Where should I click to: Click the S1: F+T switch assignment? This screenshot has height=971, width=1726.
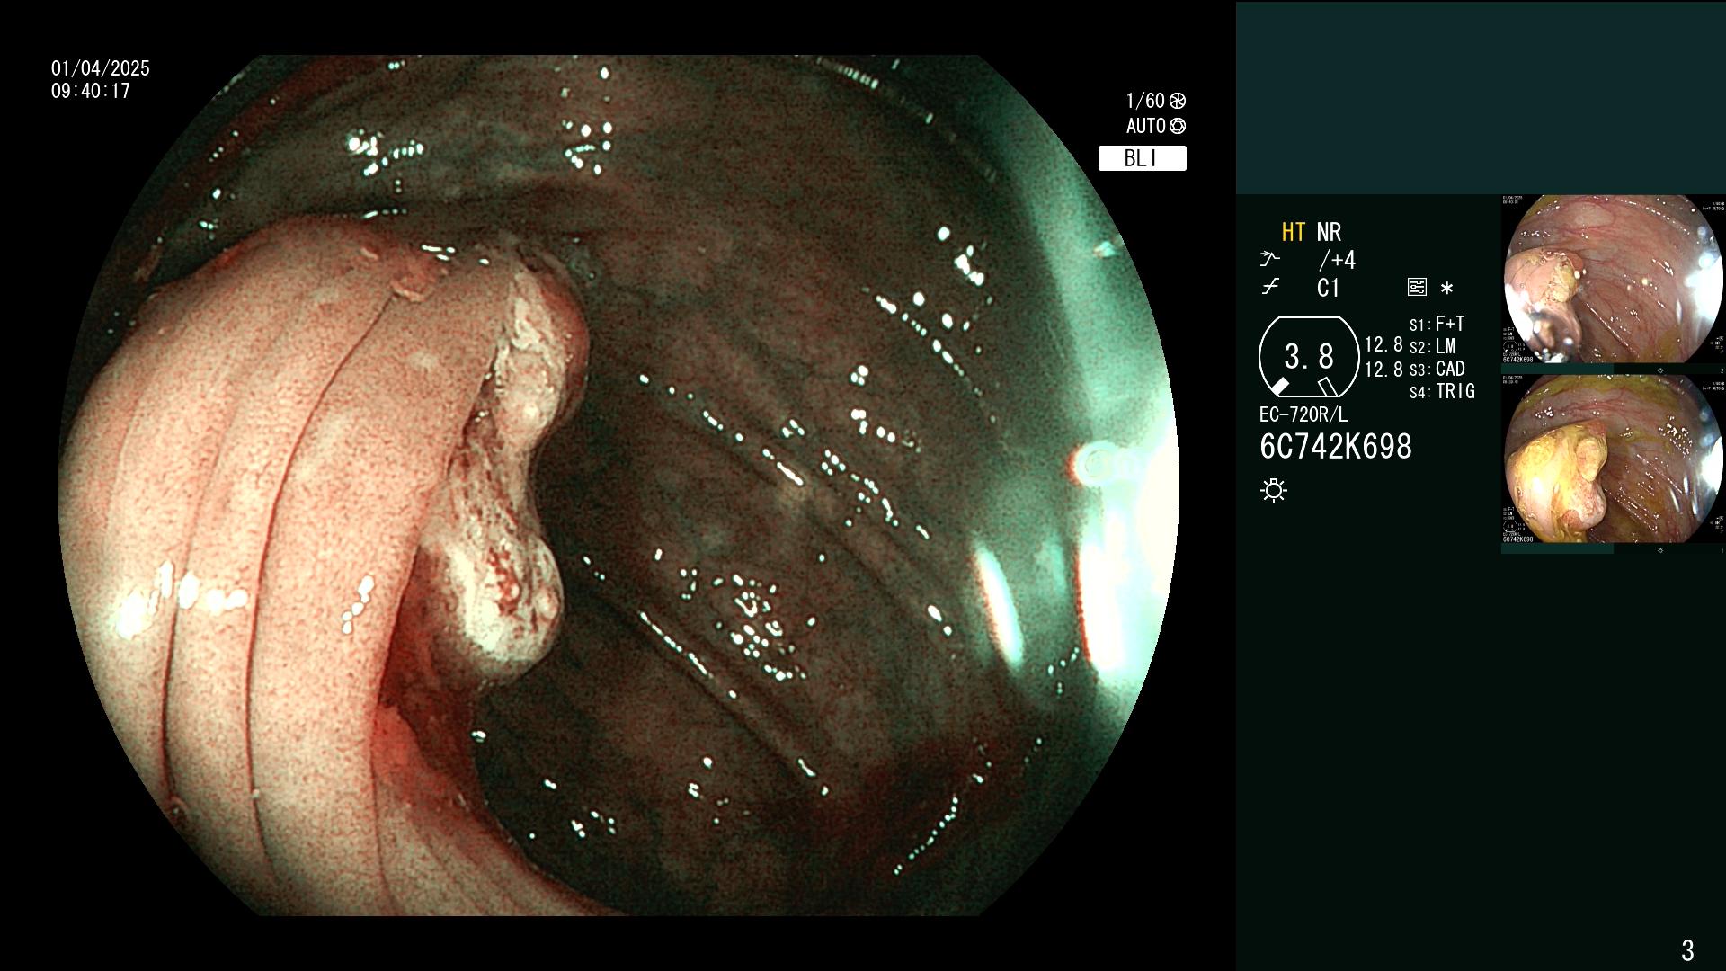pyautogui.click(x=1437, y=324)
